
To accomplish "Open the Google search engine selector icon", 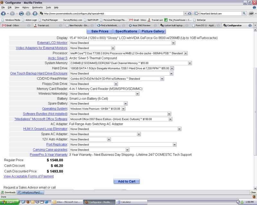I will [x=197, y=13].
